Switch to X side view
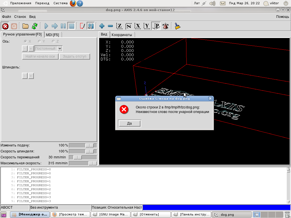 pos(138,26)
